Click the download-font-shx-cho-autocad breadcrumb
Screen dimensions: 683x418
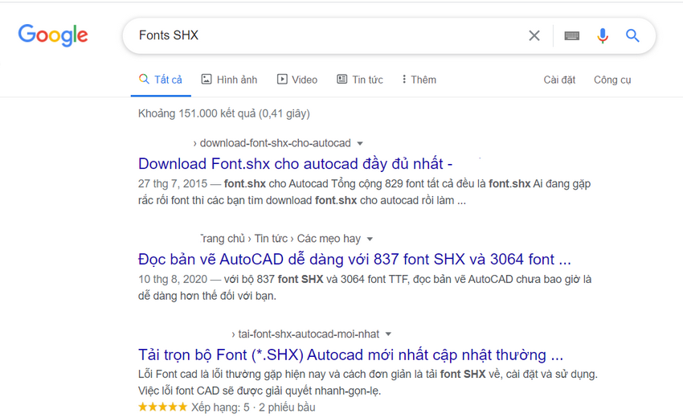point(276,143)
